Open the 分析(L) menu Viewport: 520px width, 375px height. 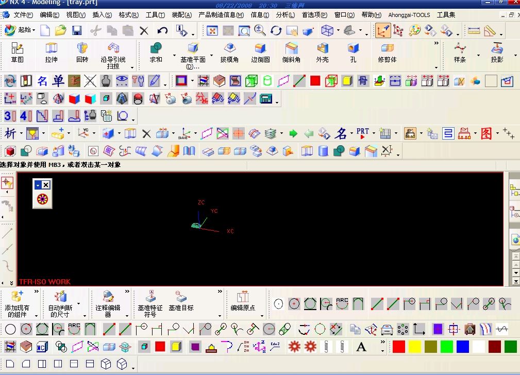[x=285, y=15]
